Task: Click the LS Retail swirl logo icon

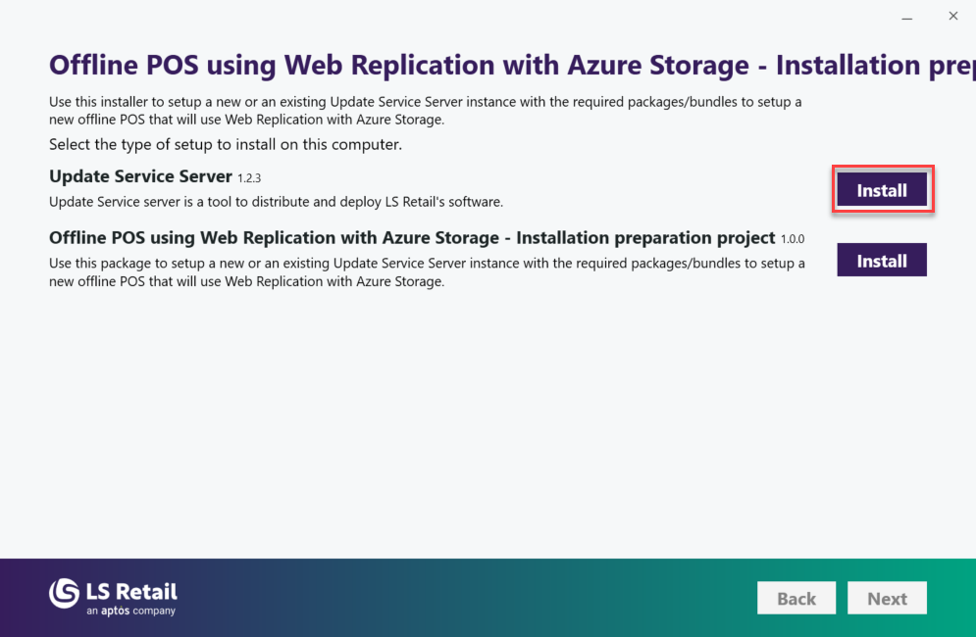Action: 65,594
